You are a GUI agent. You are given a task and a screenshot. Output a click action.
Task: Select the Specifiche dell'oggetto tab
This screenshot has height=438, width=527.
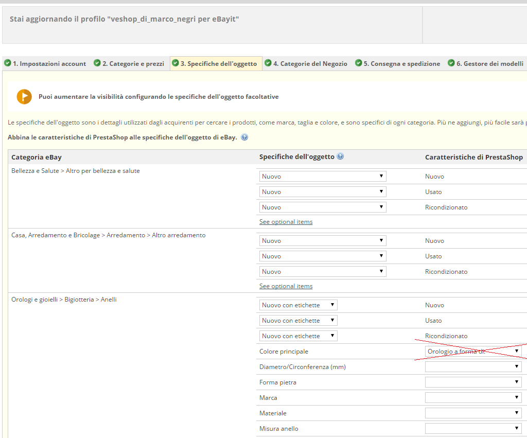click(216, 63)
